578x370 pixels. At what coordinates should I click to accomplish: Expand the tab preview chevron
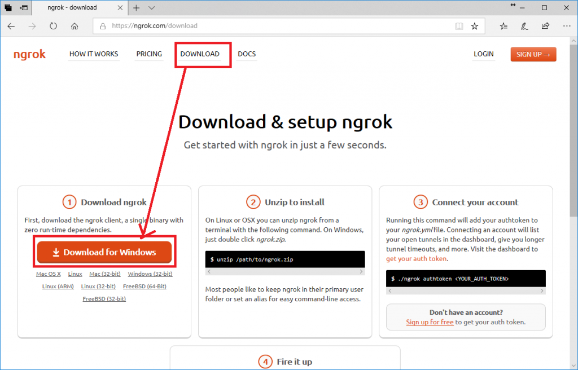(x=151, y=8)
